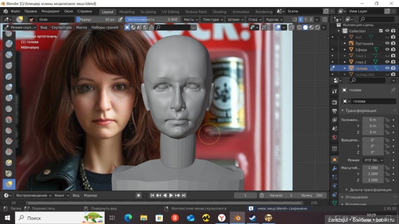Viewport: 399px width, 224px height.
Task: Pin the properties editor for голова
Action: 393,90
